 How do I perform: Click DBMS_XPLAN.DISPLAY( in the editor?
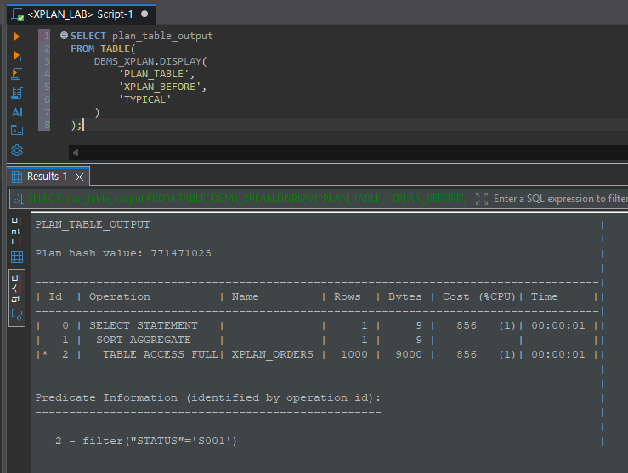tap(150, 61)
